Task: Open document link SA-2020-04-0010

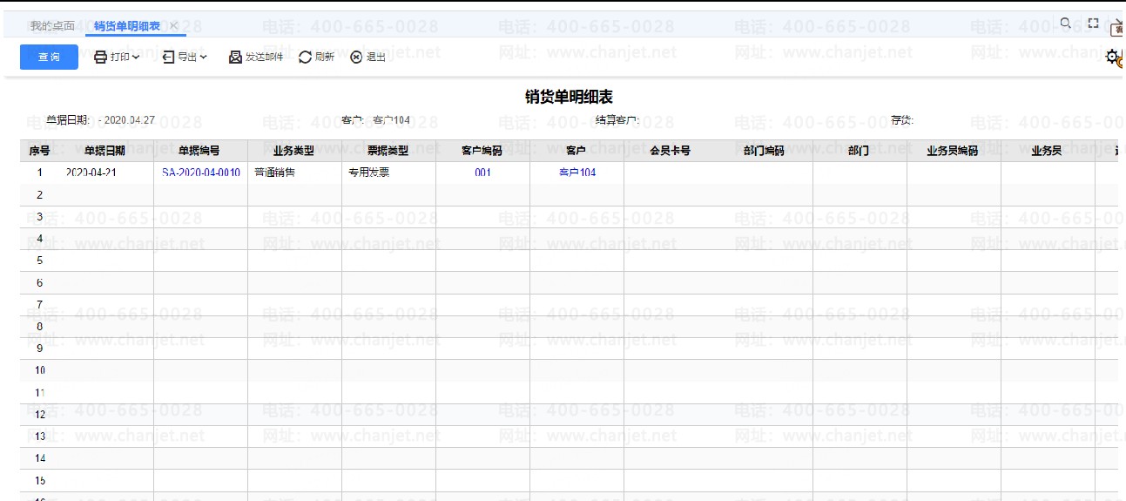Action: [x=201, y=173]
